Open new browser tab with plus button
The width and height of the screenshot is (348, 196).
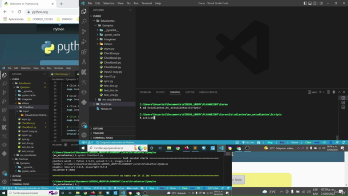[x=61, y=4]
